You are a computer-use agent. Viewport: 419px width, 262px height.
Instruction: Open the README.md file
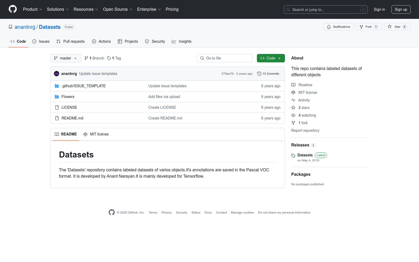click(x=72, y=118)
